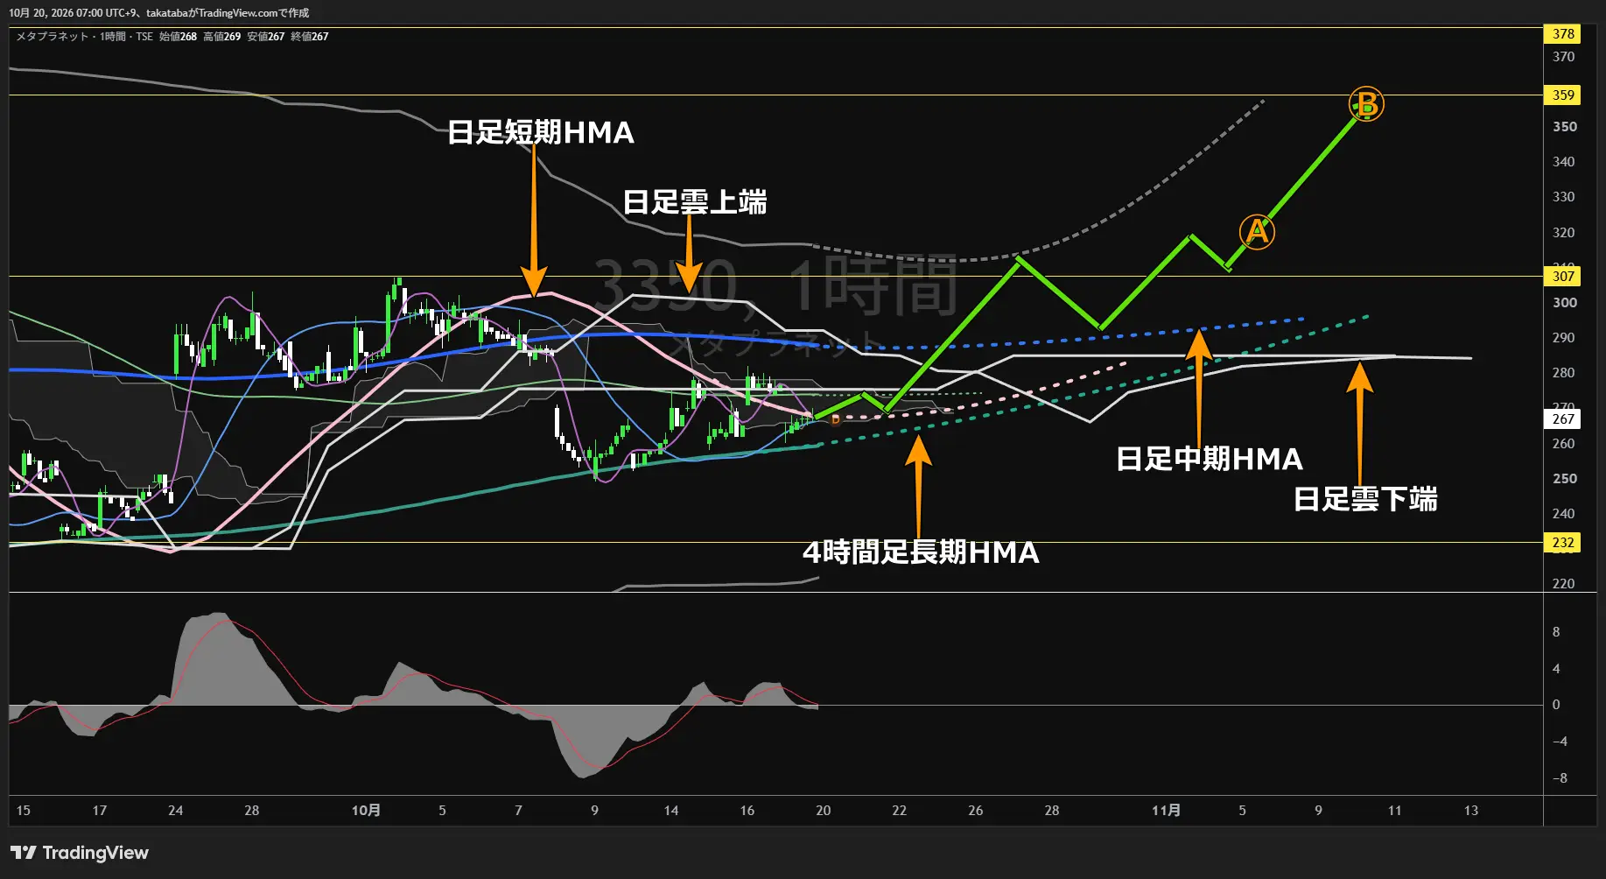Click the 終値267 close value

(309, 37)
